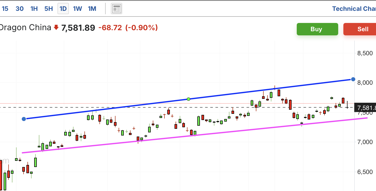Image resolution: width=376 pixels, height=191 pixels.
Task: Click the current price label on price axis
Action: coord(365,108)
